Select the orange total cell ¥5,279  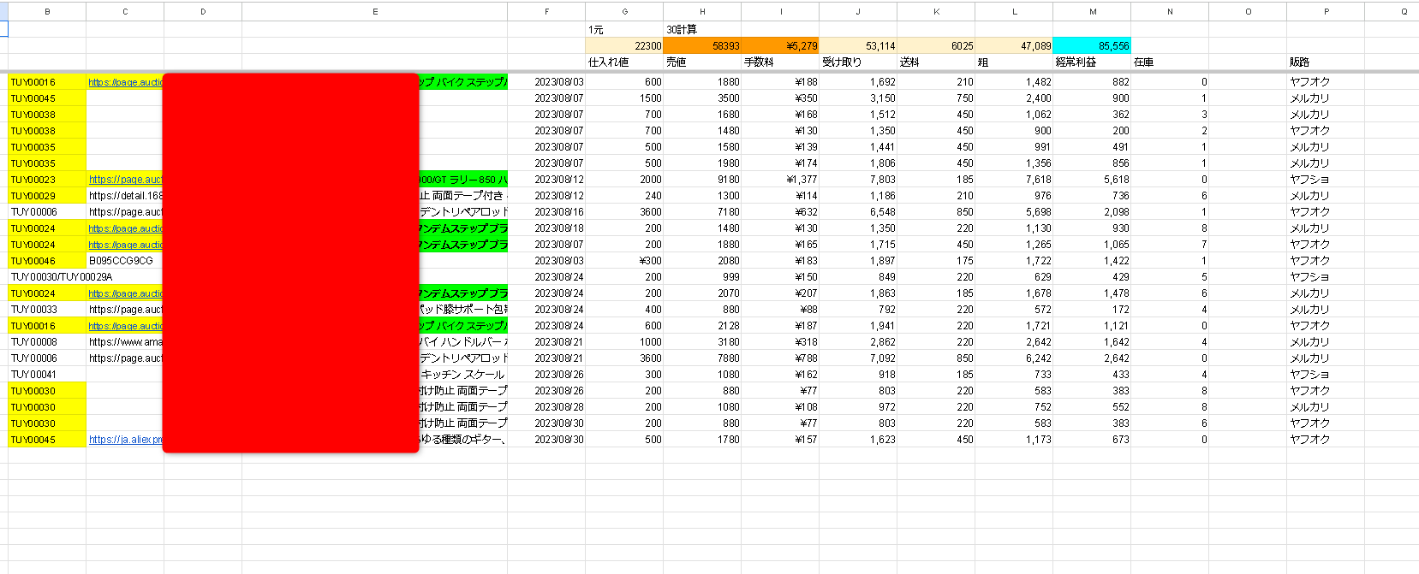coord(780,46)
